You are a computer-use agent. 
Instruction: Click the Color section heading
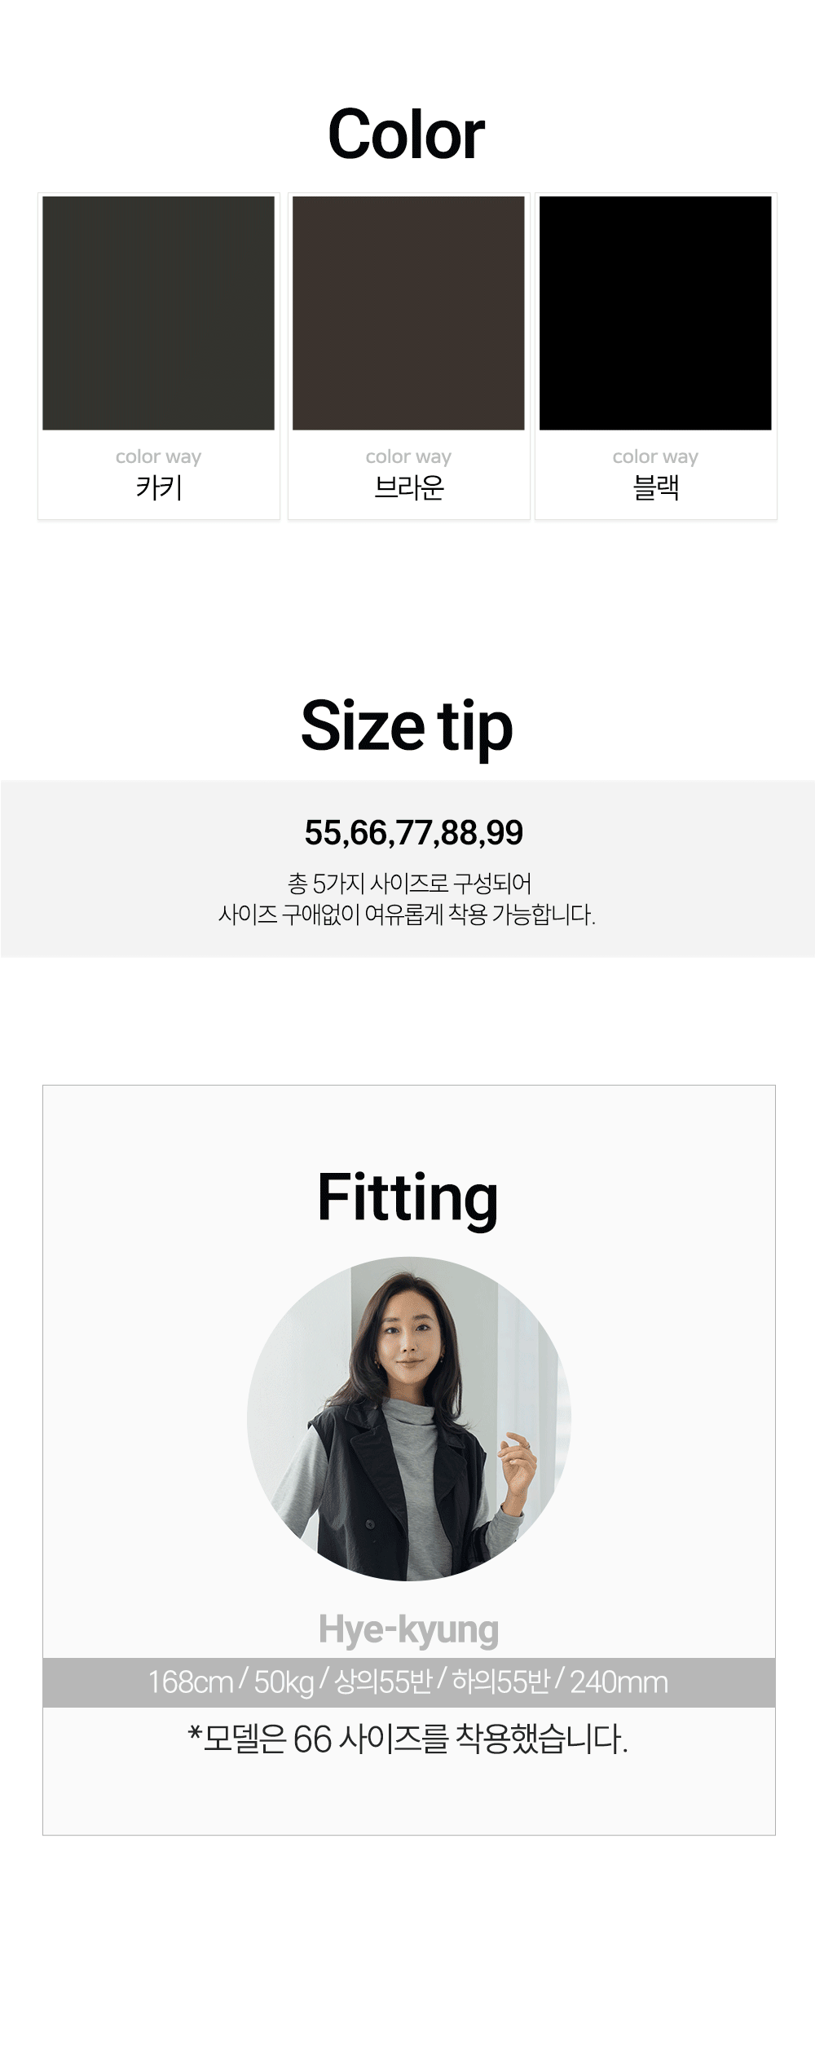(407, 134)
